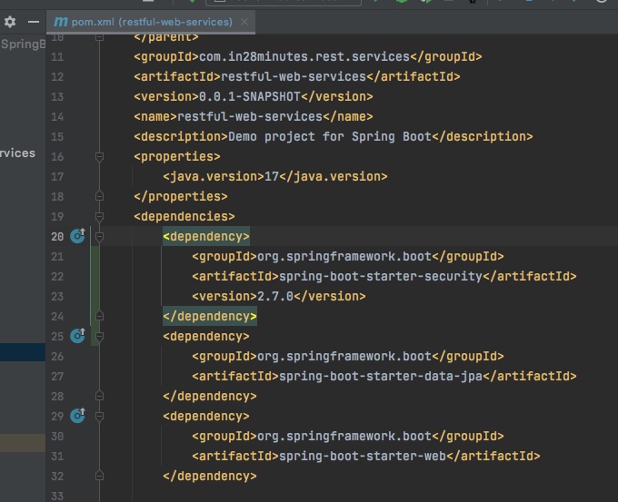The width and height of the screenshot is (618, 502).
Task: Click the fold end marker at line 24
Action: [x=100, y=316]
